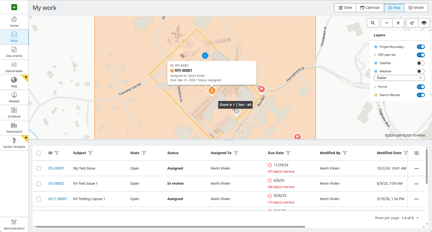432x232 pixels.
Task: Enable the Satellite layer toggle
Action: pyautogui.click(x=420, y=63)
